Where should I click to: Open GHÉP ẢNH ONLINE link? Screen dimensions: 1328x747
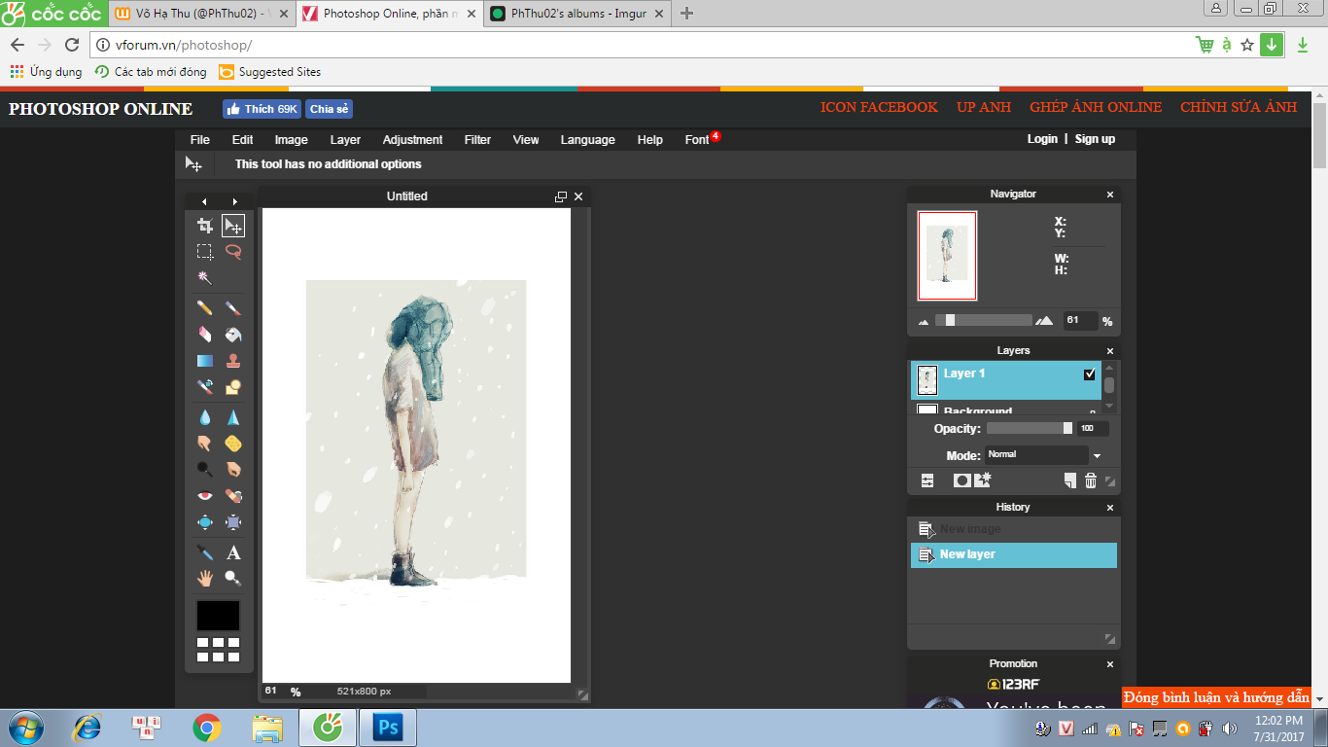click(1096, 107)
